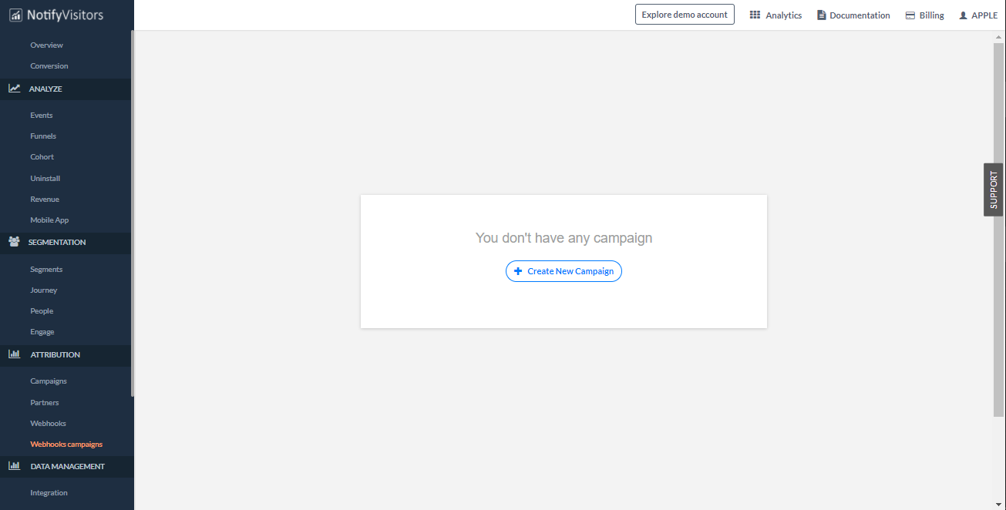Screen dimensions: 1006x510
Task: Click the plus icon in Create New Campaign
Action: pos(518,271)
